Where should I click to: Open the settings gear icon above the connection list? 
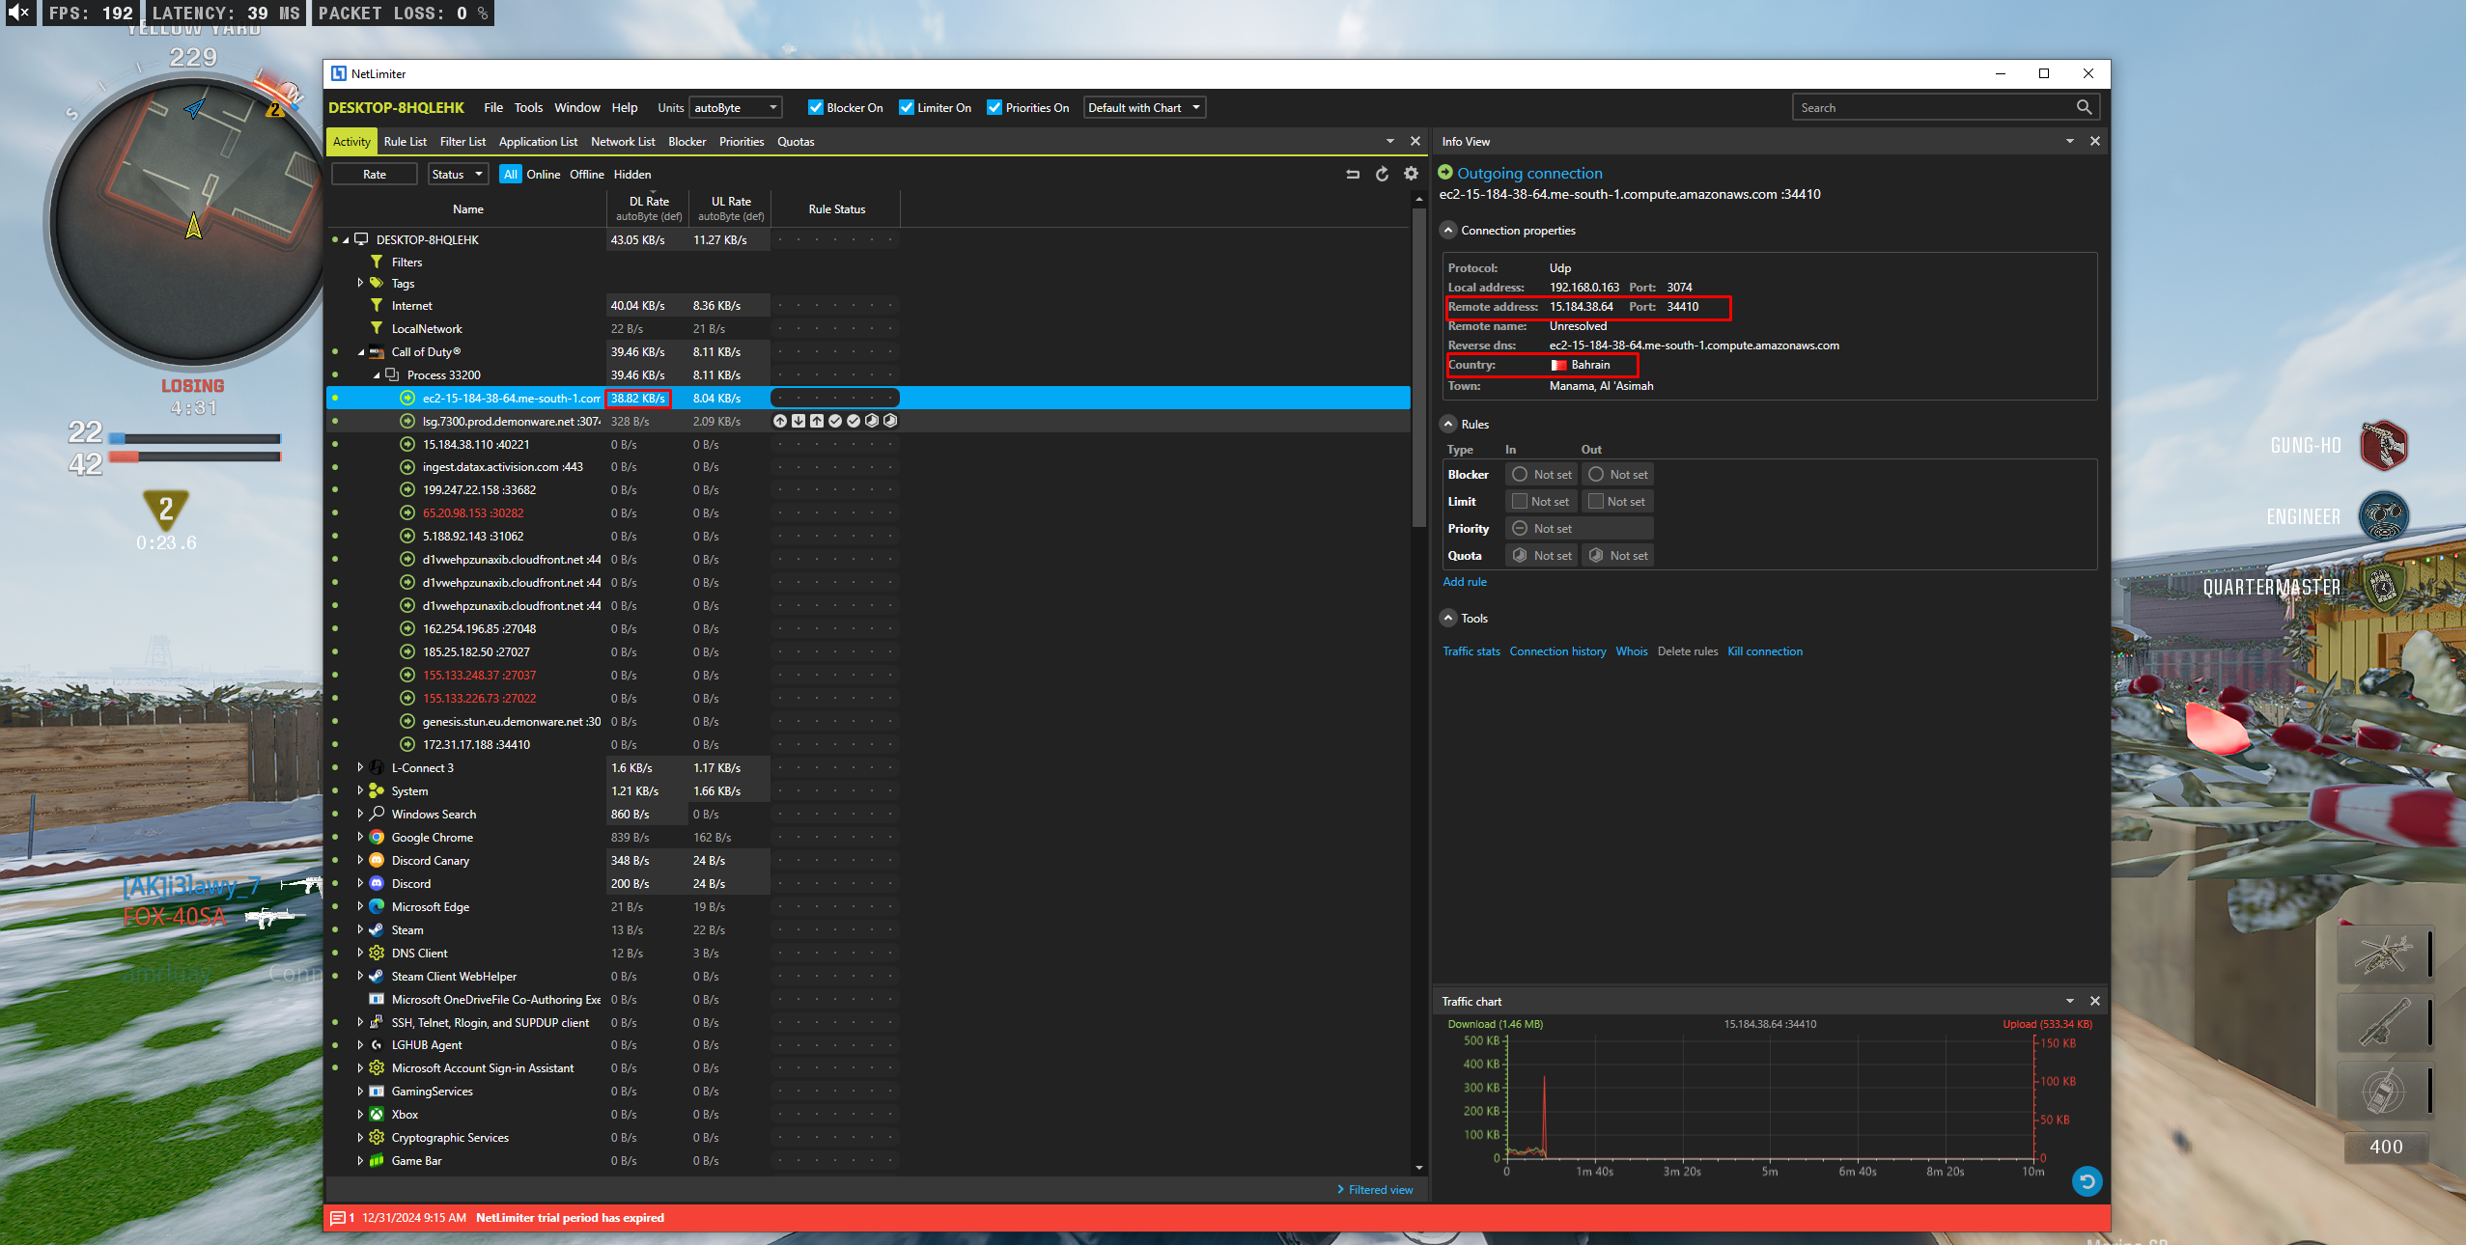pyautogui.click(x=1410, y=174)
